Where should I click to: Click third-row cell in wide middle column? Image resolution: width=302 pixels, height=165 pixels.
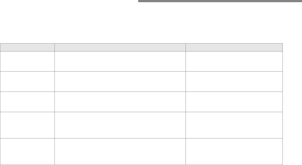coord(120,102)
